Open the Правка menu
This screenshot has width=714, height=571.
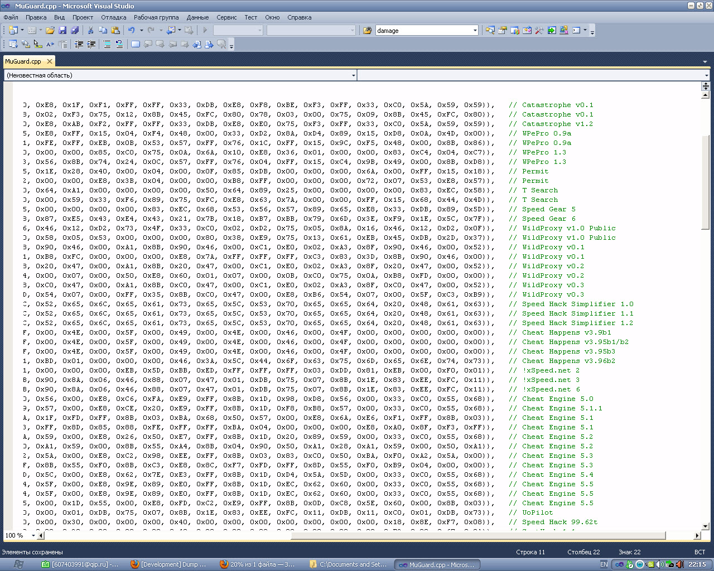[x=36, y=17]
